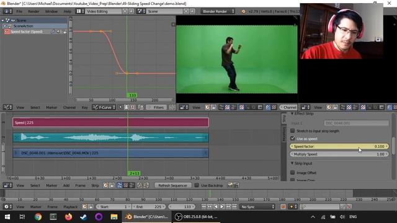This screenshot has width=397, height=223.
Task: Open the Blender Render engine dropdown
Action: [x=218, y=11]
